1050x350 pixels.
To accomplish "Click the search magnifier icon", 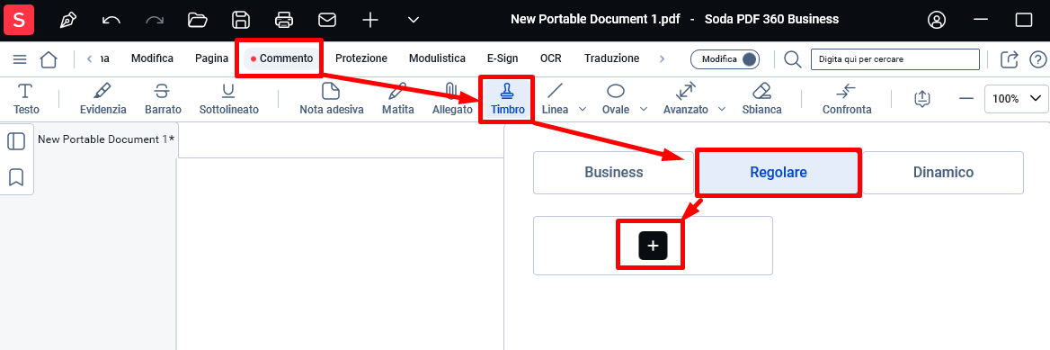I will [x=793, y=59].
